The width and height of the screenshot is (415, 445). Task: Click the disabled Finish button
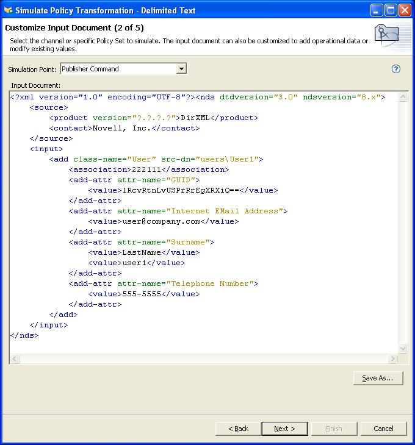[334, 429]
